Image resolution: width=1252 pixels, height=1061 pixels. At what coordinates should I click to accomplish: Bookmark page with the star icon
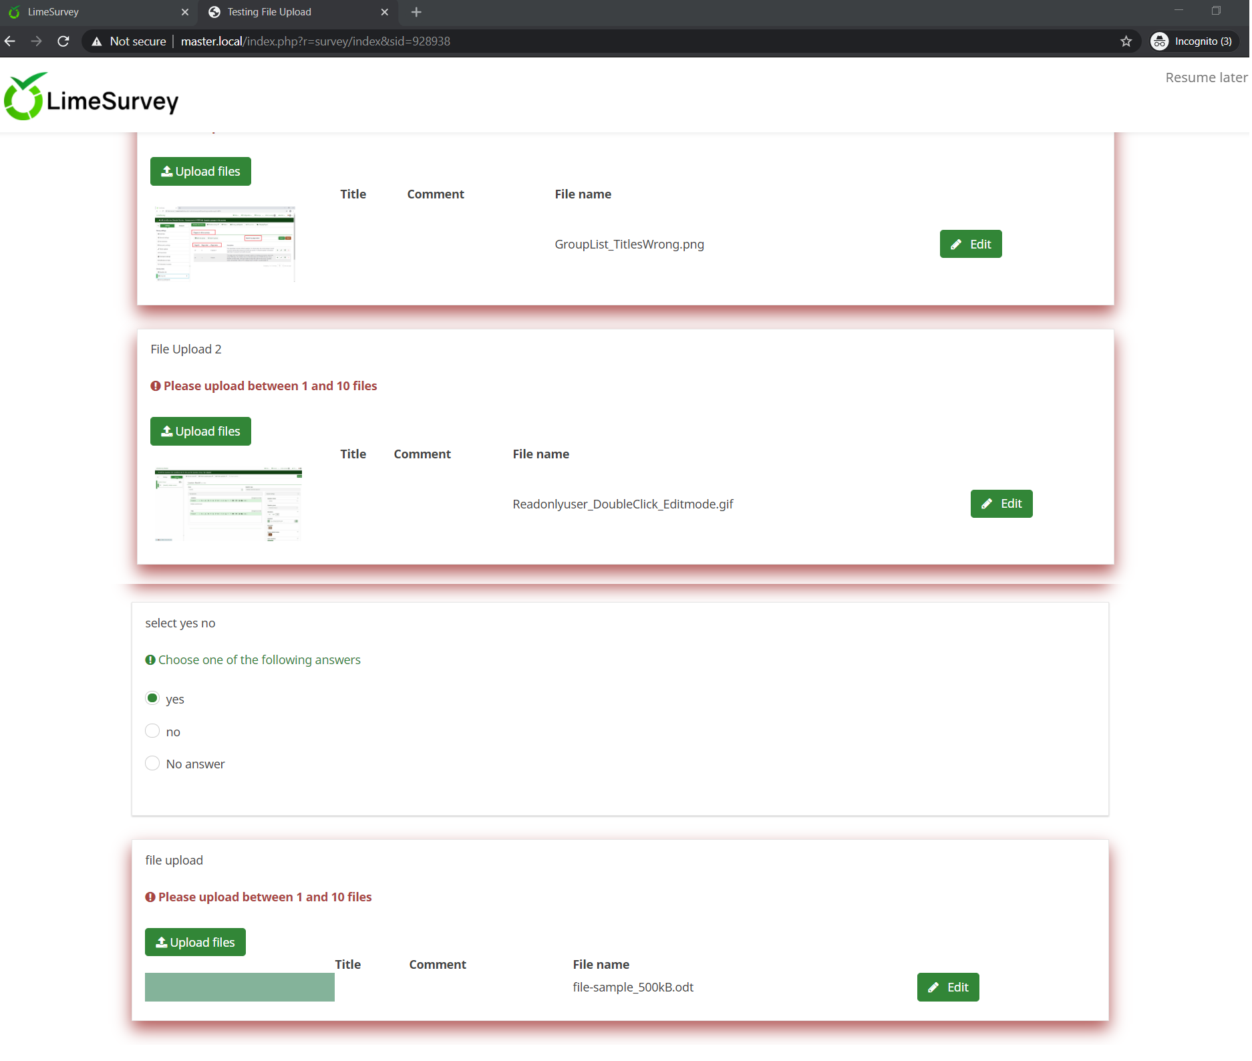tap(1126, 41)
